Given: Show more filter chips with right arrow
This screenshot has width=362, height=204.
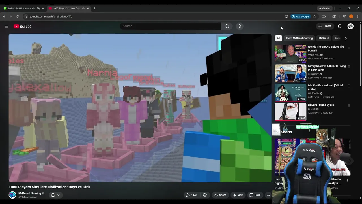Looking at the screenshot, I should tap(346, 39).
